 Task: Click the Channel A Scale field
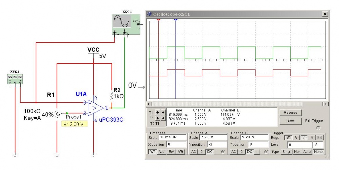[x=213, y=138]
